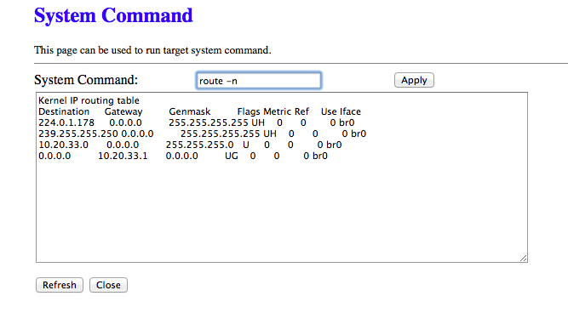
Task: Click the 'Genmask' column header text
Action: (189, 111)
